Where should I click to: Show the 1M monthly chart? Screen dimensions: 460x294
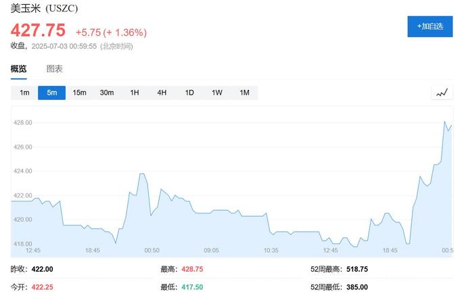(244, 93)
